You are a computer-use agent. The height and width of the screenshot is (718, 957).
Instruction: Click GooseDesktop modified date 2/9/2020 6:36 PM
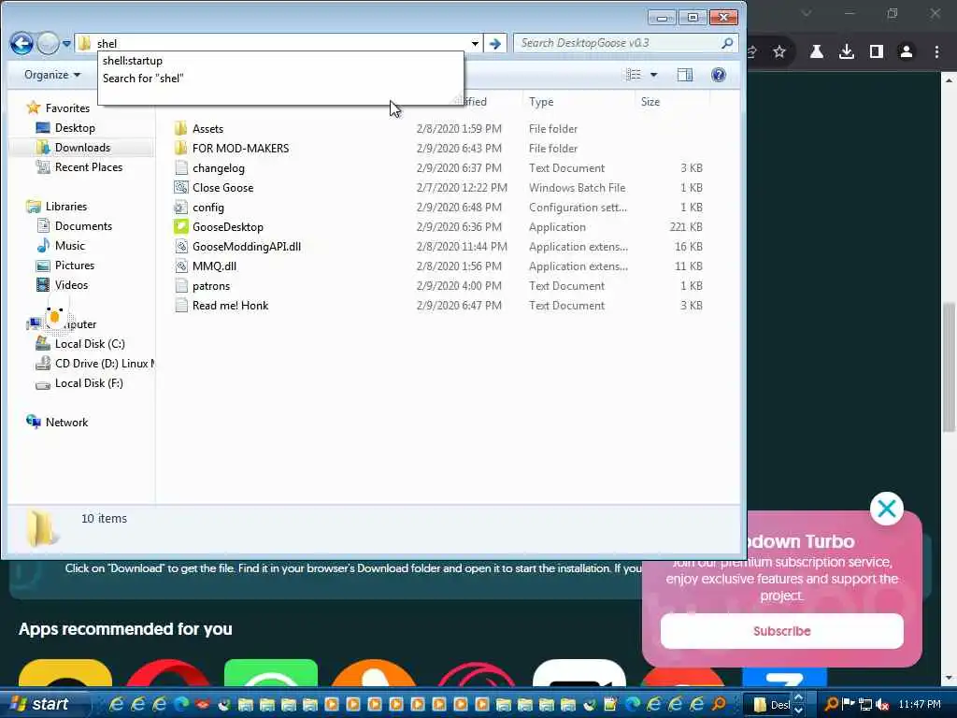coord(459,226)
